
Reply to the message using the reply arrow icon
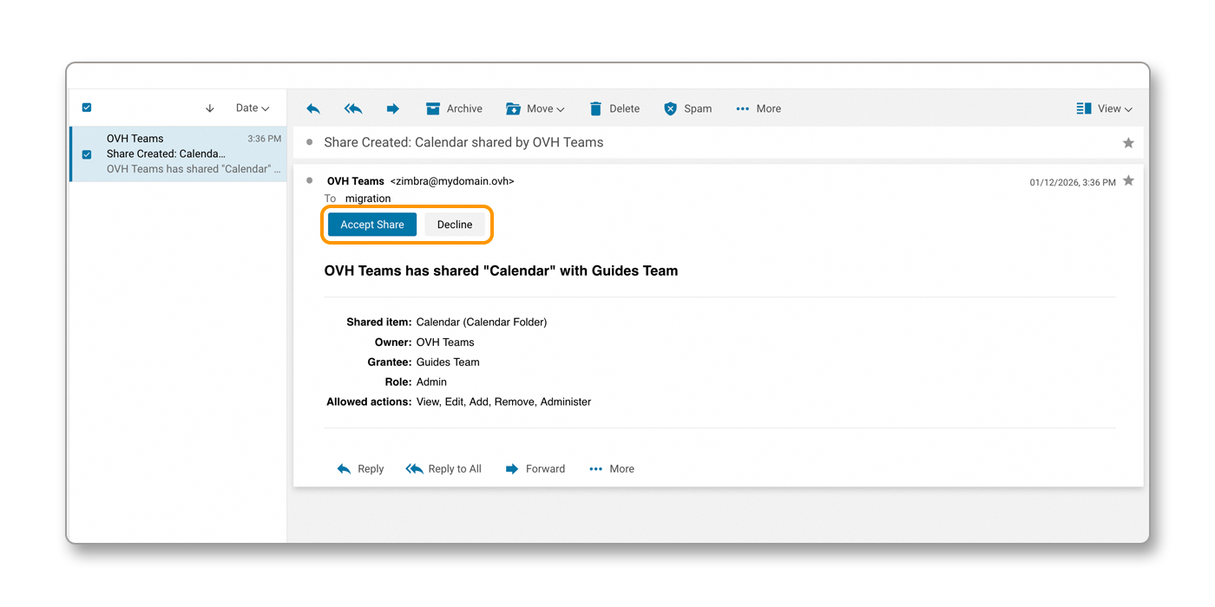(x=313, y=108)
